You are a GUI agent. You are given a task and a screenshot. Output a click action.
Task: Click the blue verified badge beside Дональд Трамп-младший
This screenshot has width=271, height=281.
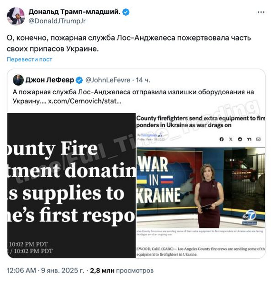pyautogui.click(x=126, y=12)
